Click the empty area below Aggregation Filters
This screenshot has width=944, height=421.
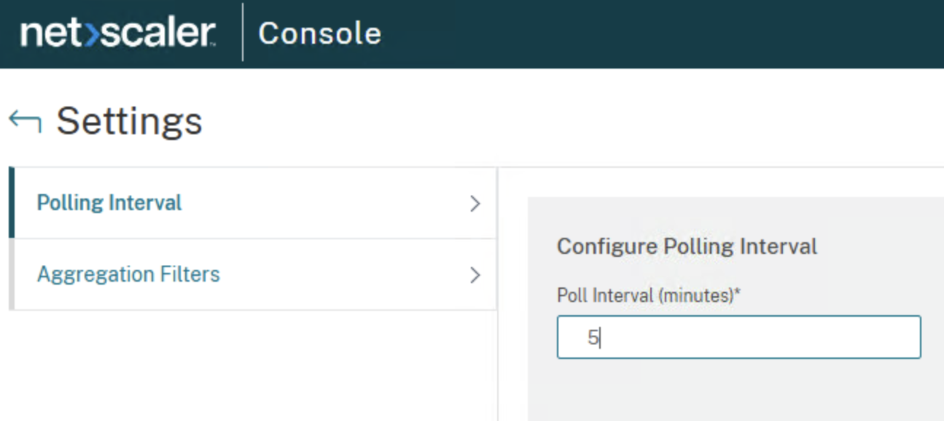(x=248, y=365)
